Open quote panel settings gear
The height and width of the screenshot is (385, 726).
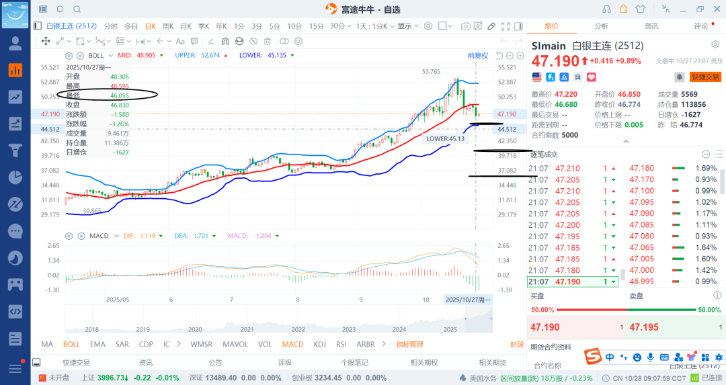[715, 45]
